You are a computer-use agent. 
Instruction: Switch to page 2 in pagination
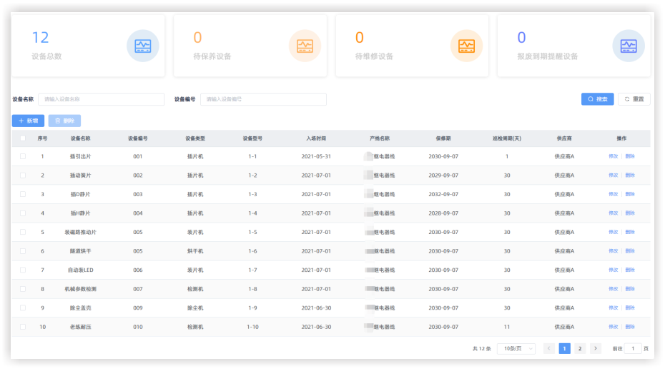(579, 348)
